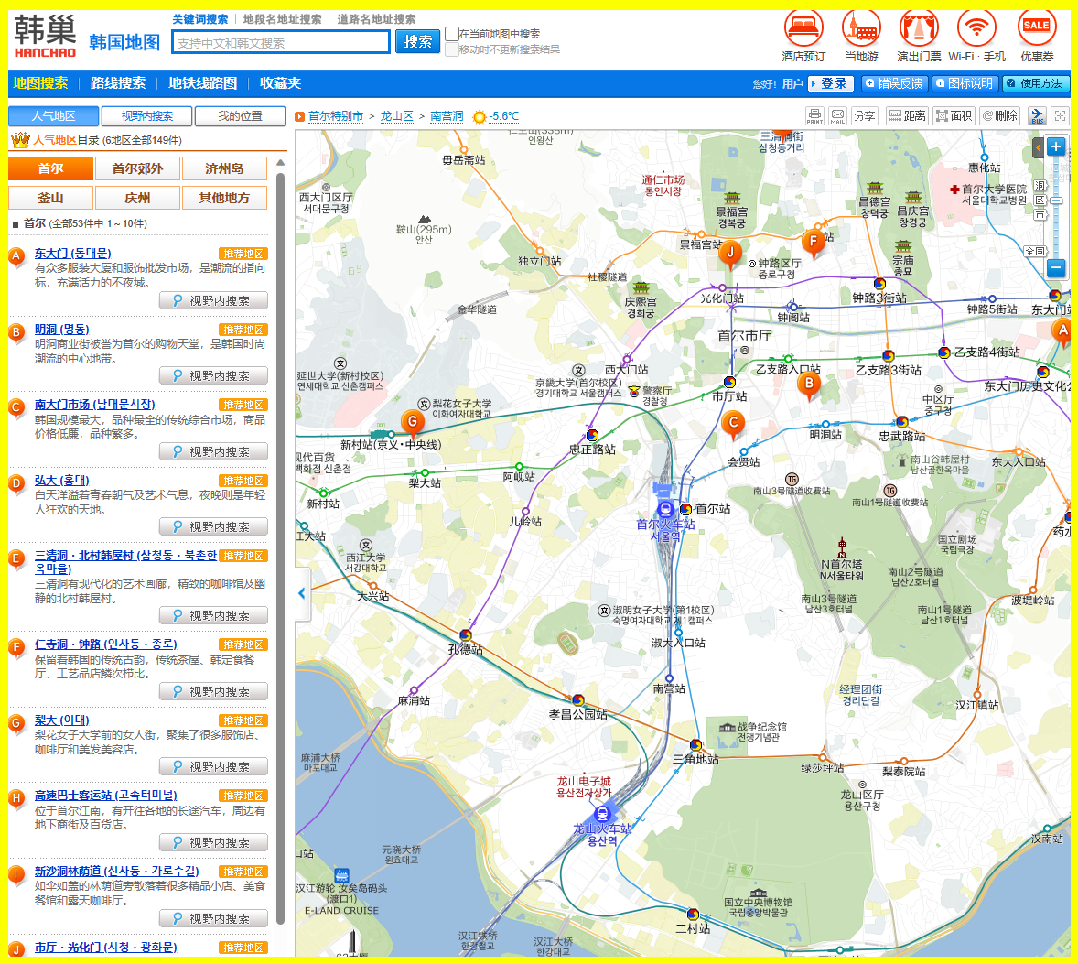Open the 弘大 (홍대) link
Screen dimensions: 1078x964
coord(62,480)
